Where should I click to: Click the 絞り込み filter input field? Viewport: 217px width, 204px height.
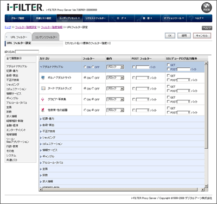pyautogui.click(x=27, y=52)
